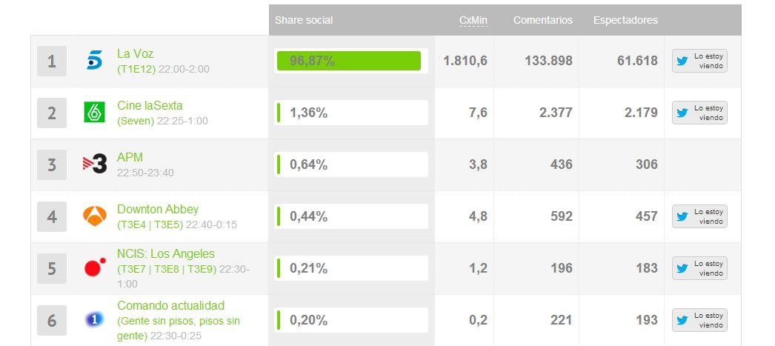Click rank number 3 badge

click(52, 164)
